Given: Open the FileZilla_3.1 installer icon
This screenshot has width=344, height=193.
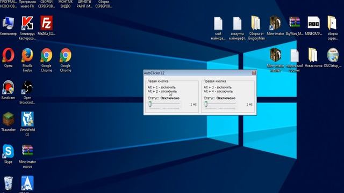Looking at the screenshot, I should point(46,23).
